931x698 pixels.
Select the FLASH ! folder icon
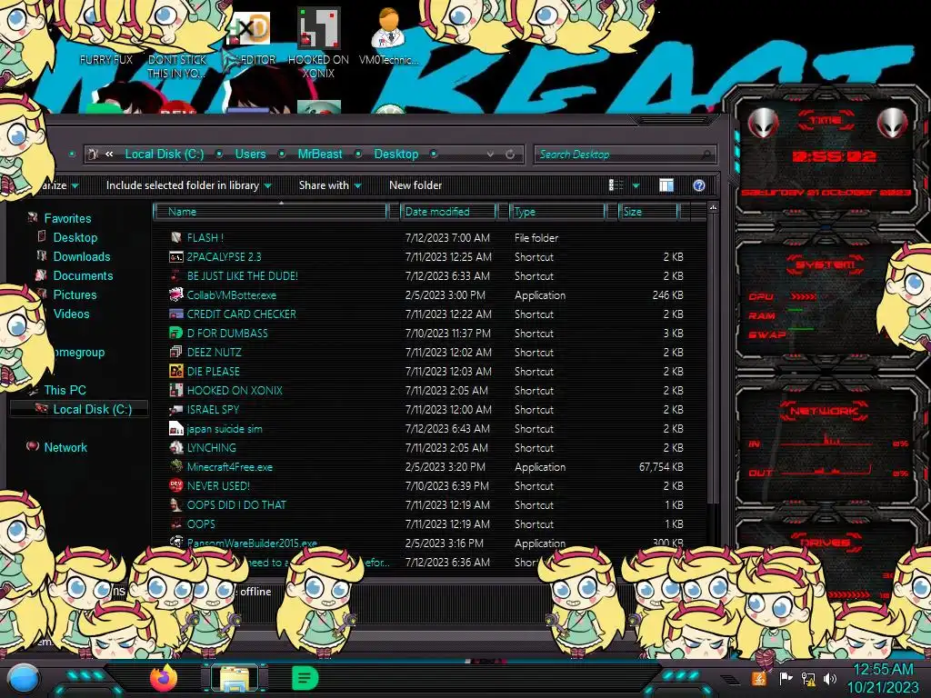pos(175,237)
